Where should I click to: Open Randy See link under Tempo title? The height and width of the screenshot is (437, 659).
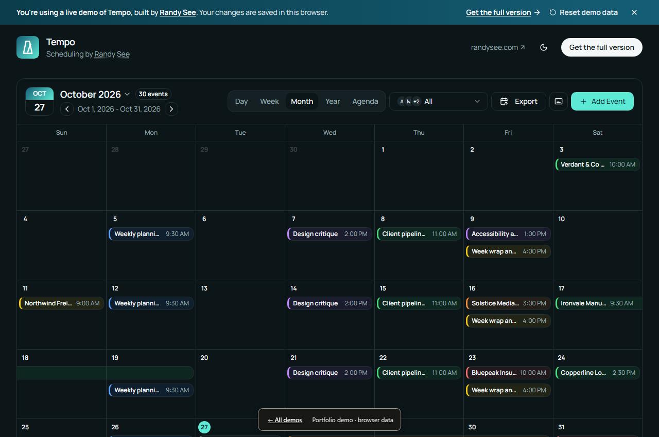click(x=112, y=54)
